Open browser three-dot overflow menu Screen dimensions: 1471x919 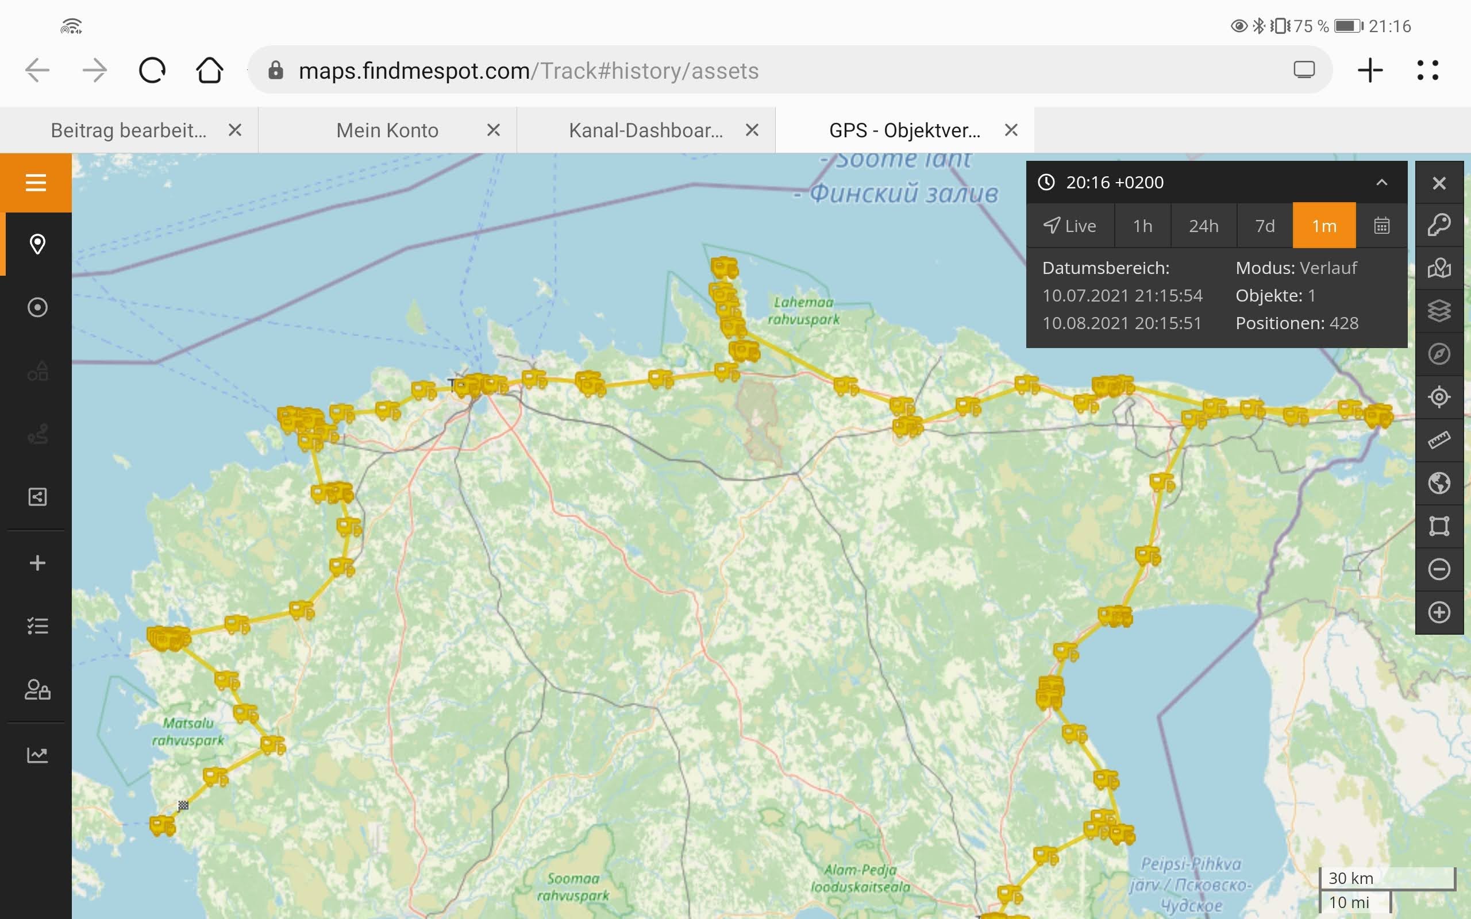(1427, 71)
